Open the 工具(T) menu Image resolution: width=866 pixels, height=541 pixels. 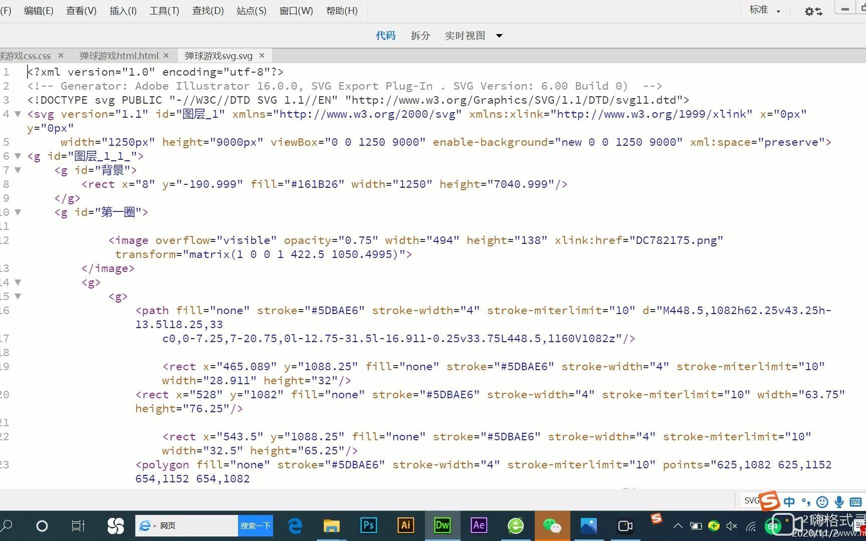click(x=164, y=11)
